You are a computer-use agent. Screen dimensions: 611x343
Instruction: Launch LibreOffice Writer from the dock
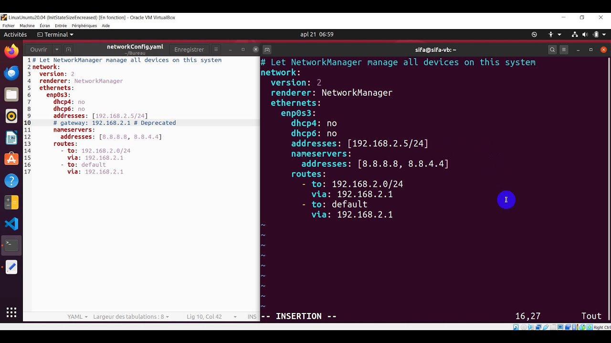pyautogui.click(x=11, y=138)
